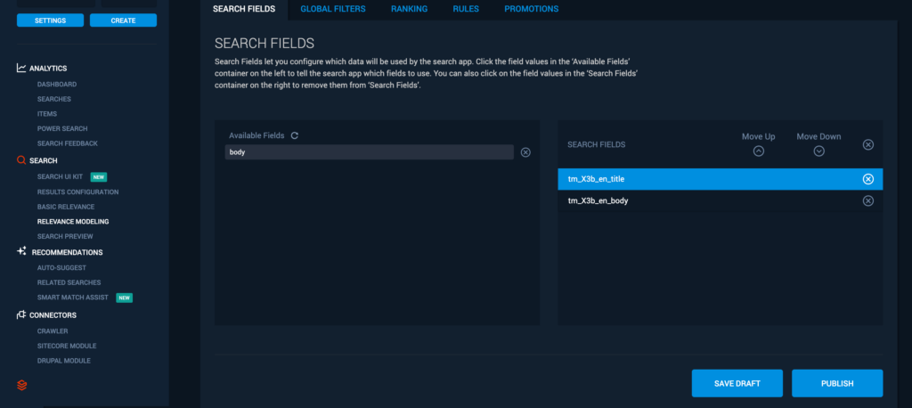912x408 pixels.
Task: Go to the Rules tab
Action: pyautogui.click(x=465, y=9)
